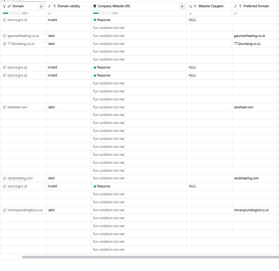
Task: Click the chain-link icon in the Domain header
Action: point(9,6)
